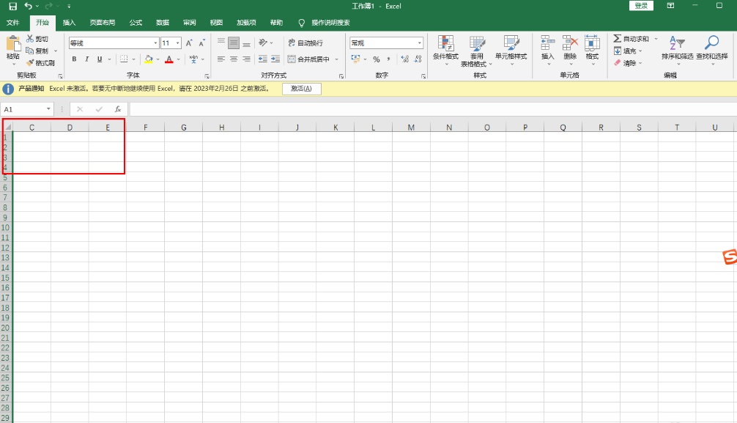Click the 自动求和 sigma icon
The height and width of the screenshot is (423, 737).
[x=618, y=39]
